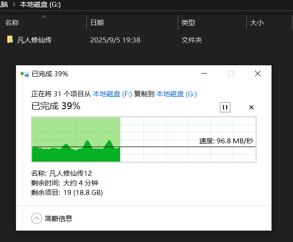
Task: Click the 2025/9/5 19:38 date cell
Action: 115,40
